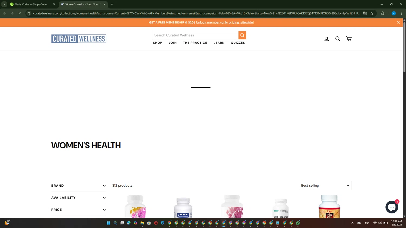View site information icon in address bar
Screen dimensions: 406x228
click(x=29, y=13)
